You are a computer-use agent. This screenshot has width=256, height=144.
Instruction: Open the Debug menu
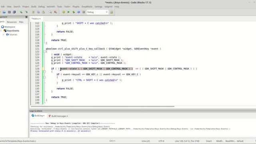coord(42,6)
